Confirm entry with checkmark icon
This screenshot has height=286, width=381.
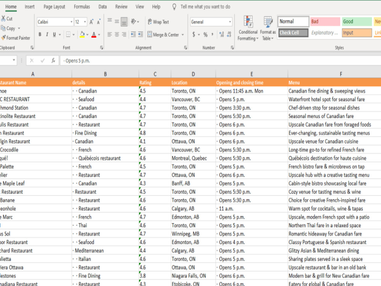click(43, 61)
